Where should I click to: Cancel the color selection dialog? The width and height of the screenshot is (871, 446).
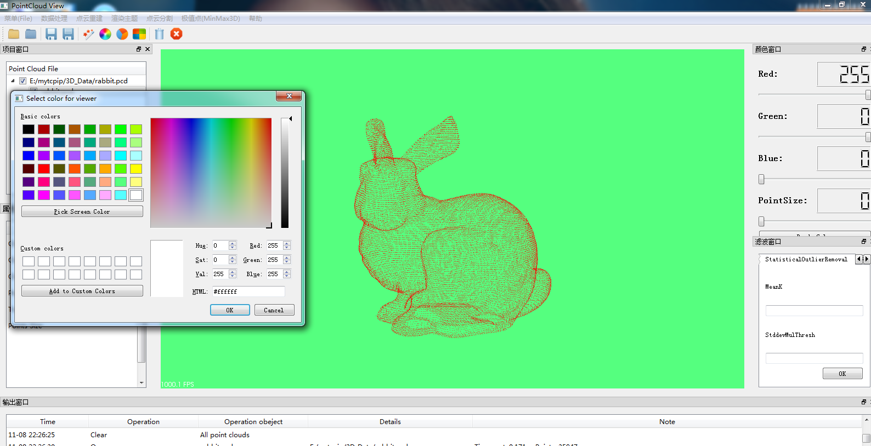click(x=274, y=310)
